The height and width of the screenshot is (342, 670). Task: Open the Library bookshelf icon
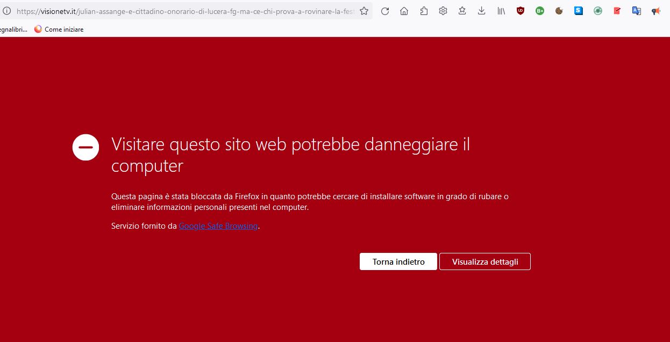pos(501,11)
